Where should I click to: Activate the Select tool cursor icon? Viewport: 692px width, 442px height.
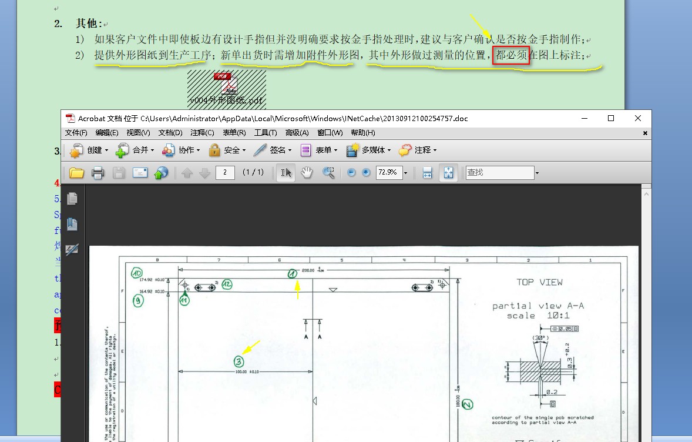point(286,173)
